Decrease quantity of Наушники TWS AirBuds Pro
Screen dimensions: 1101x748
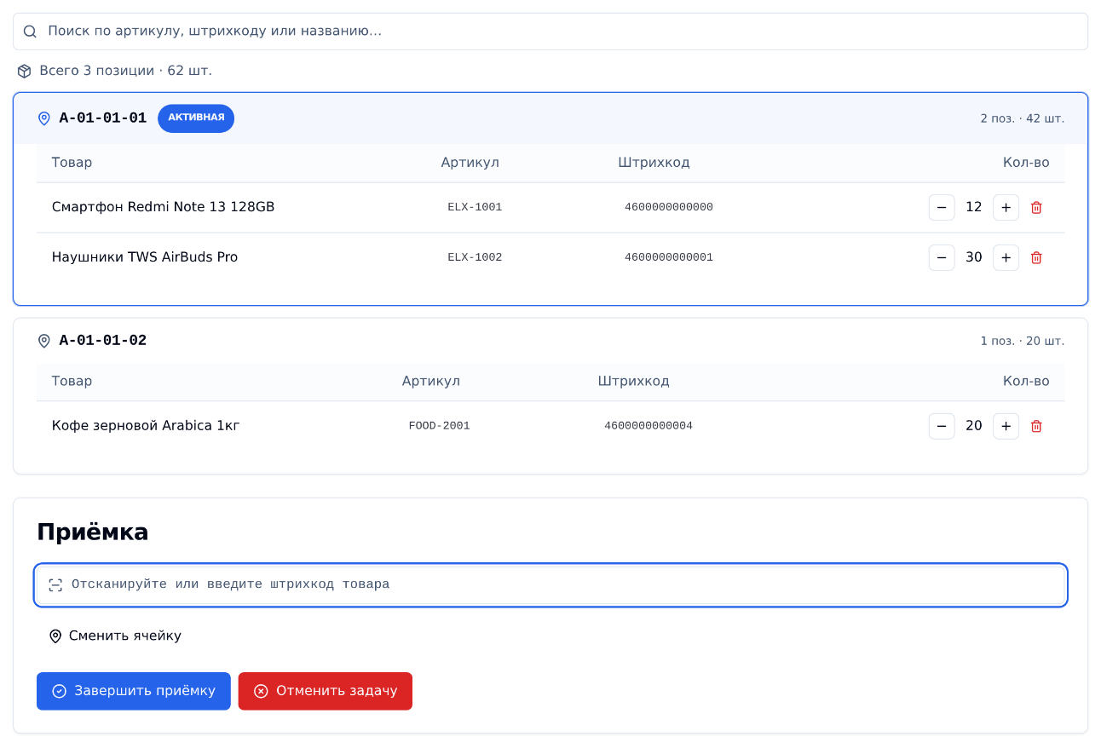tap(942, 257)
